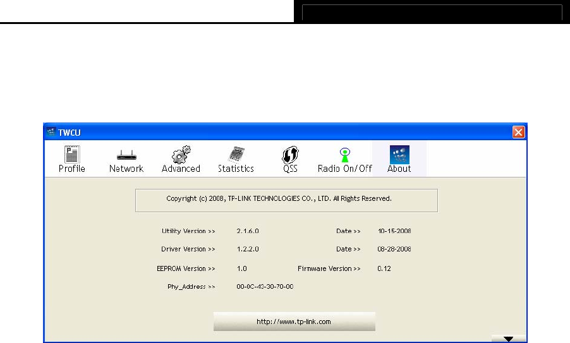Click the Driver Version label
The height and width of the screenshot is (343, 570).
click(188, 250)
